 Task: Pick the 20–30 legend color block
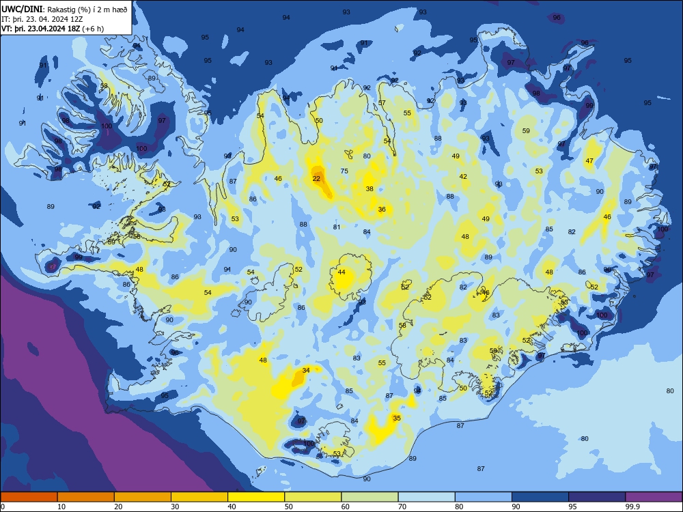tap(143, 497)
